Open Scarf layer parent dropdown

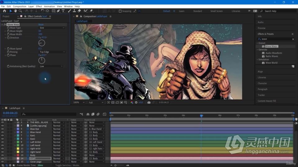(x=97, y=158)
